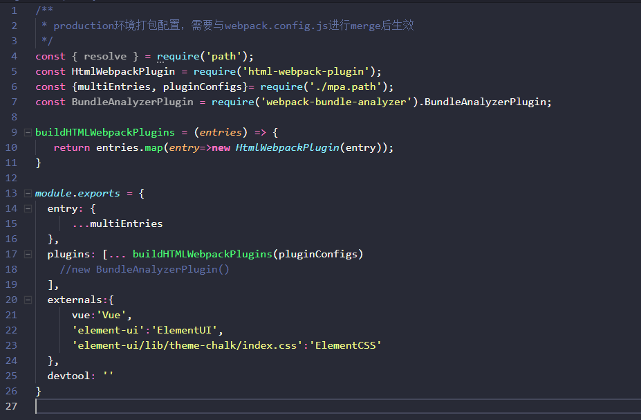Click the plugins key on line 17
Image resolution: width=641 pixels, height=420 pixels.
[68, 255]
